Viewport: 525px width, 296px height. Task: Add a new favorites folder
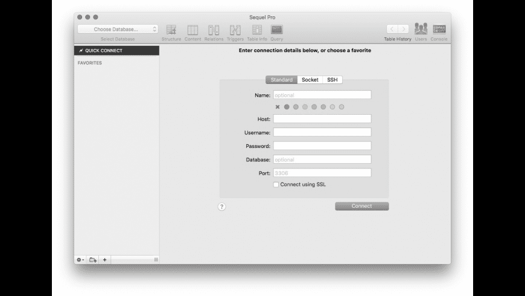click(93, 260)
